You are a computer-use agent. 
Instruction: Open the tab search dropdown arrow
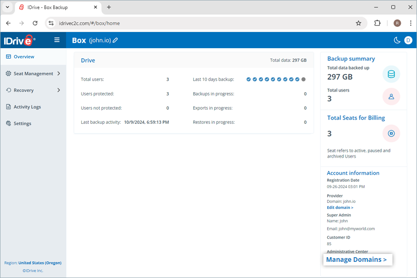coord(7,7)
